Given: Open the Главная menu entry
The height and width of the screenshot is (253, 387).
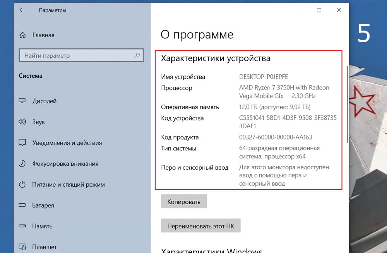Looking at the screenshot, I should [43, 35].
